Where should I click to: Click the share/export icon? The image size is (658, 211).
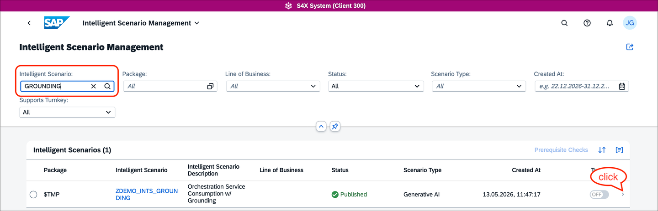(x=630, y=47)
